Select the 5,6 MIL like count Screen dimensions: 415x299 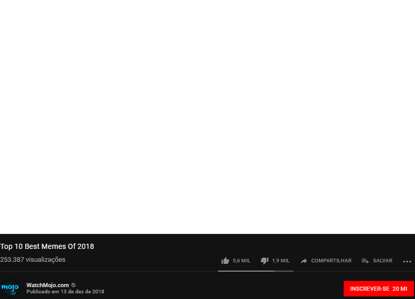[241, 261]
